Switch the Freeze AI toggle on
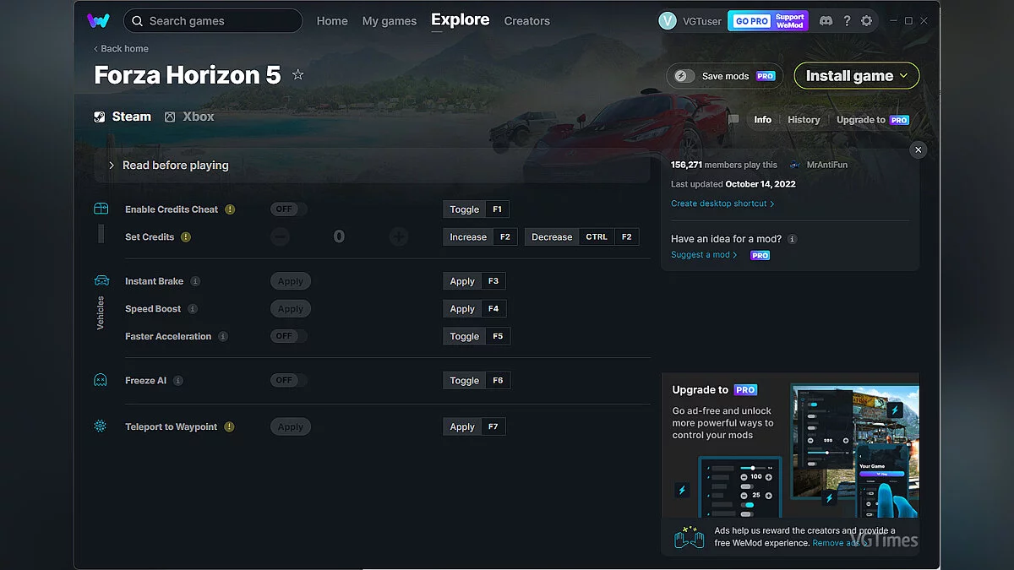Viewport: 1014px width, 570px height. (287, 380)
